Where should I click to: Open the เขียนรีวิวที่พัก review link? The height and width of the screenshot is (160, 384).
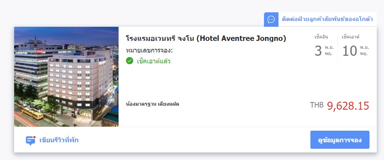point(59,140)
